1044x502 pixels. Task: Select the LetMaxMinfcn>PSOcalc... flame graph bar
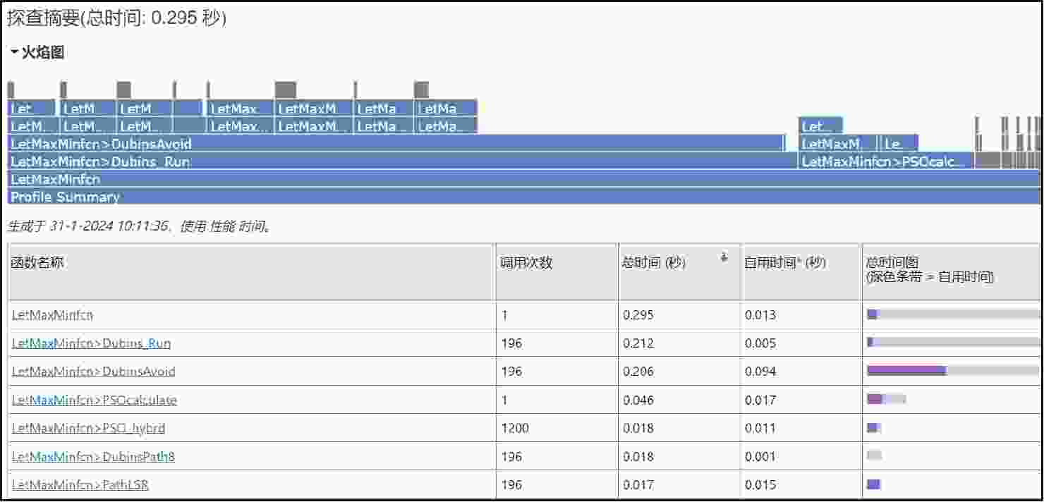(885, 161)
